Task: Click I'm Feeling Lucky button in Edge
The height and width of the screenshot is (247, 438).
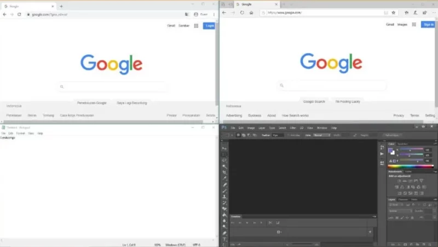Action: click(348, 101)
